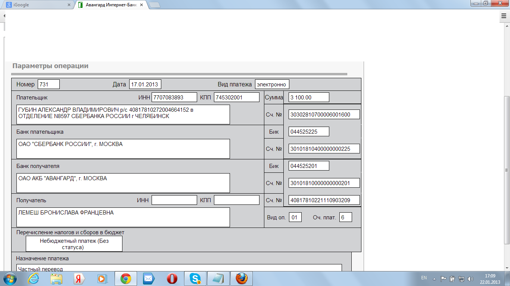This screenshot has height=286, width=510.
Task: Click account field 30302810700006001600
Action: point(324,114)
